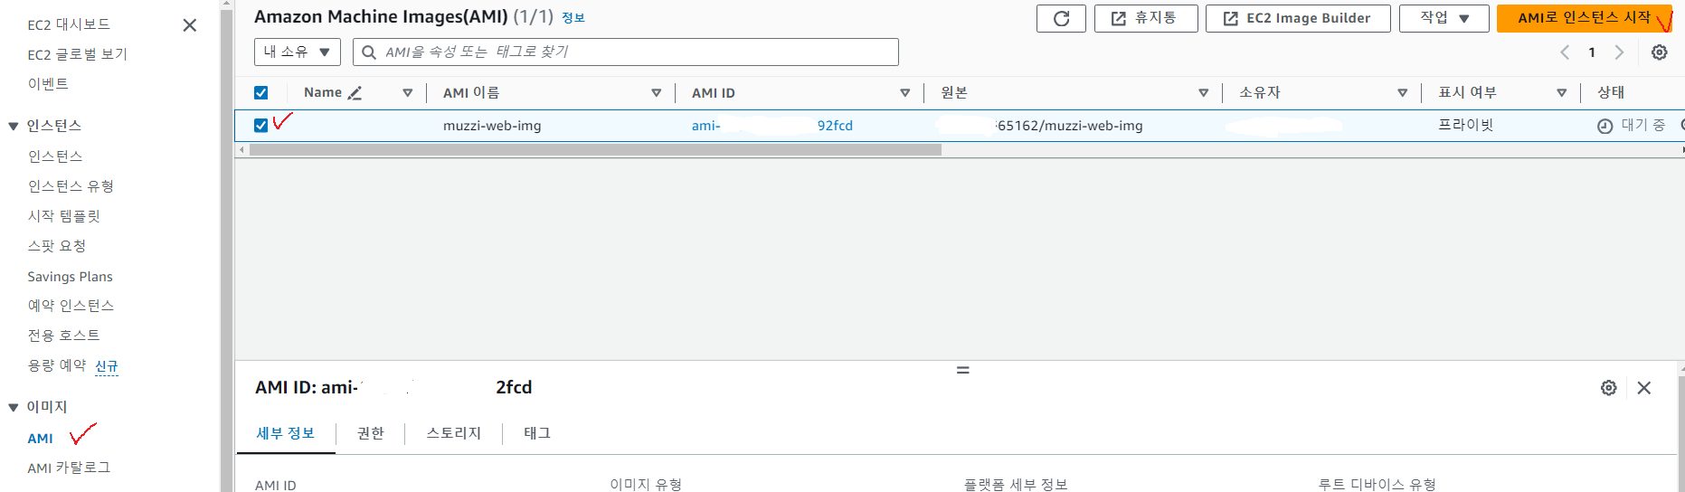The width and height of the screenshot is (1685, 492).
Task: Open AMI 카탈로그 in sidebar
Action: pyautogui.click(x=69, y=467)
